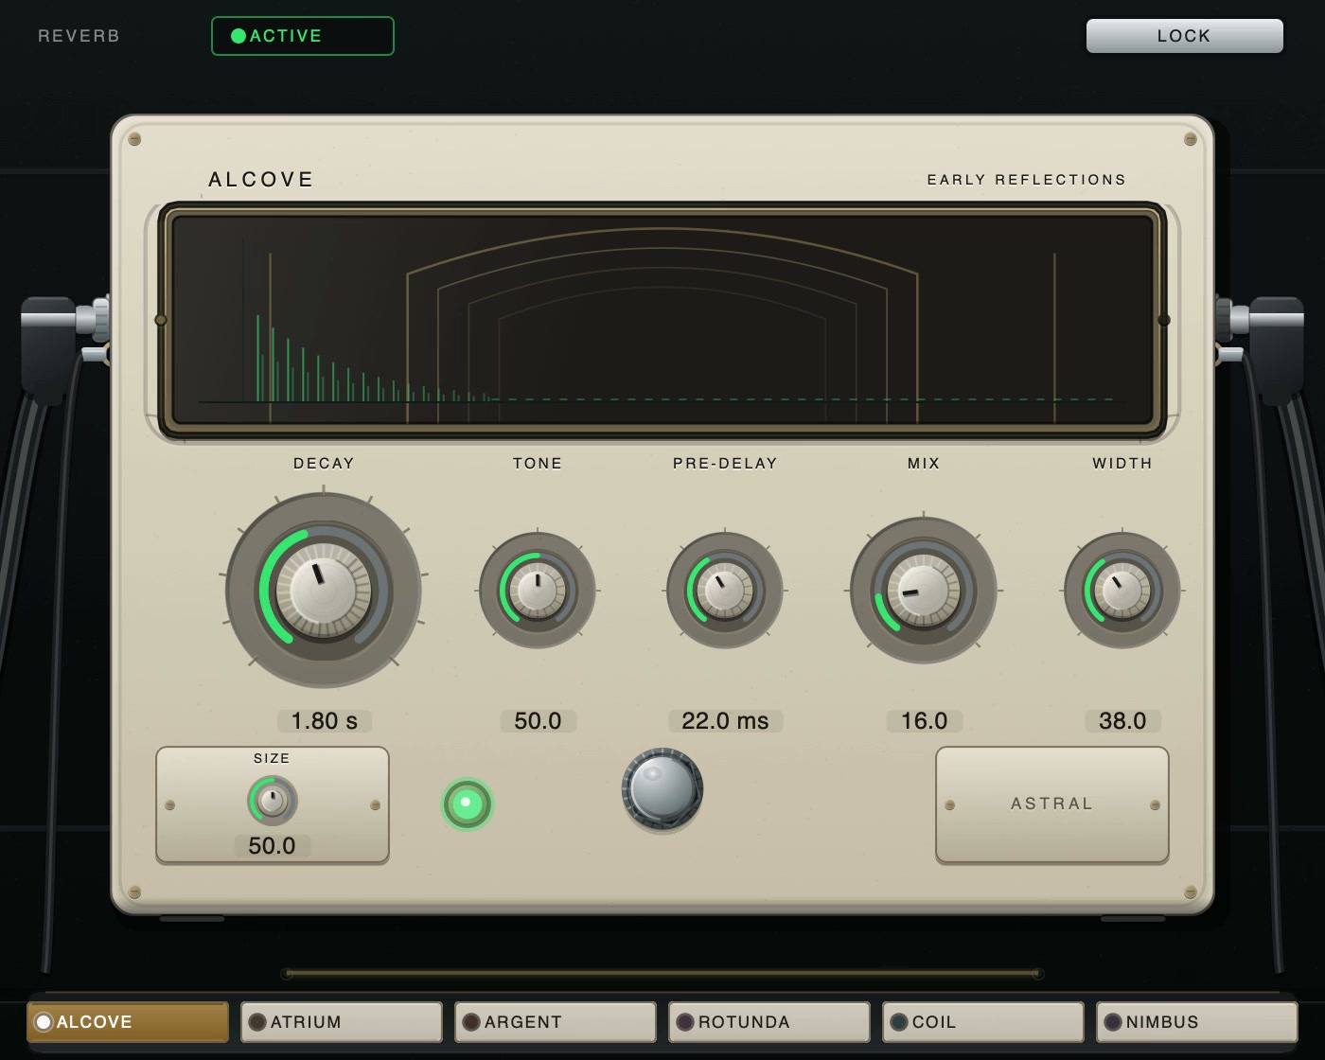Select the Atrium preset tab
Screen dimensions: 1325x1060
coord(342,1022)
